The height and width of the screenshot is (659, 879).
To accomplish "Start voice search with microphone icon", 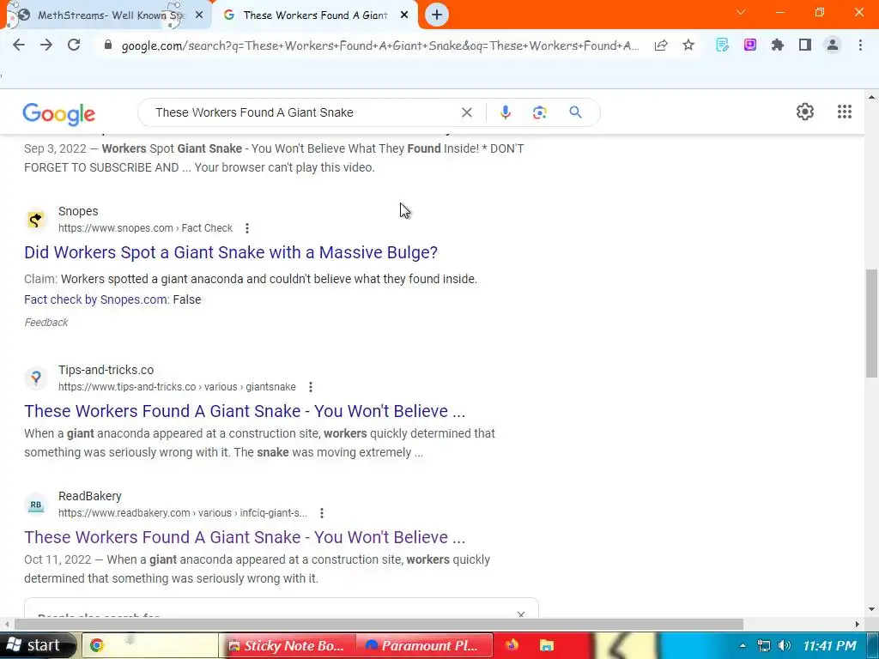I will pos(505,112).
